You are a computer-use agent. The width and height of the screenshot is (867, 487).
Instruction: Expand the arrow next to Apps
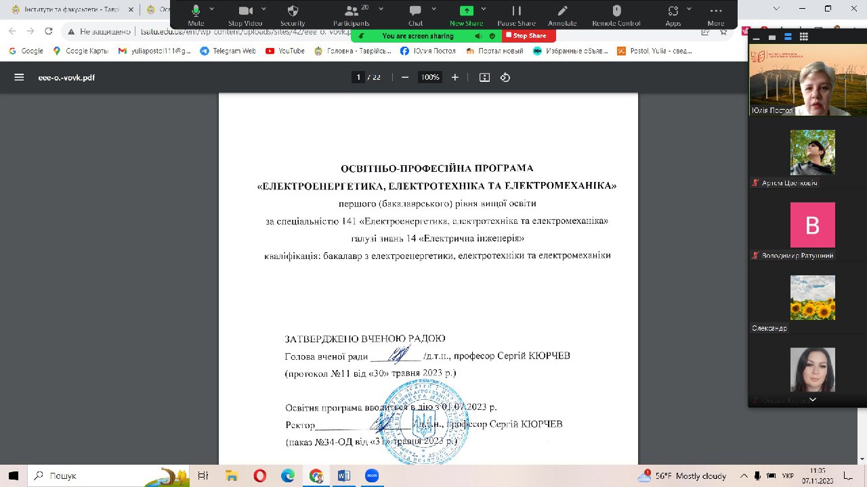point(689,9)
